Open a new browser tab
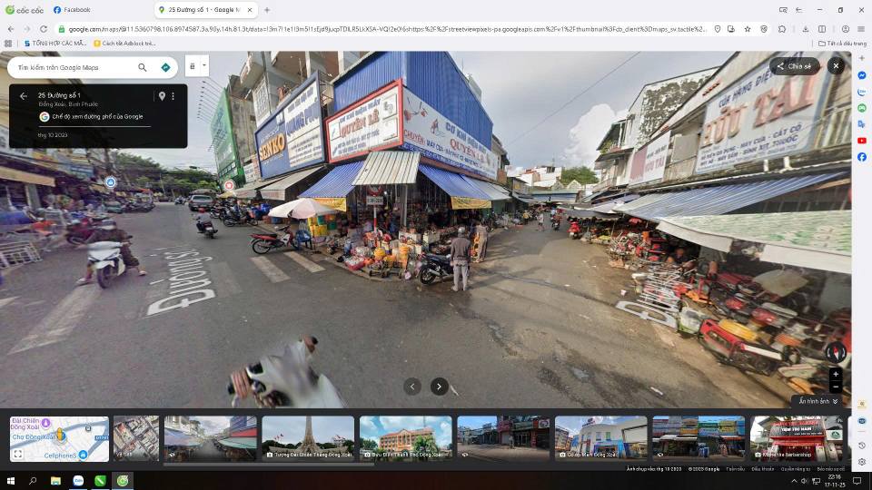The width and height of the screenshot is (872, 490). click(267, 10)
